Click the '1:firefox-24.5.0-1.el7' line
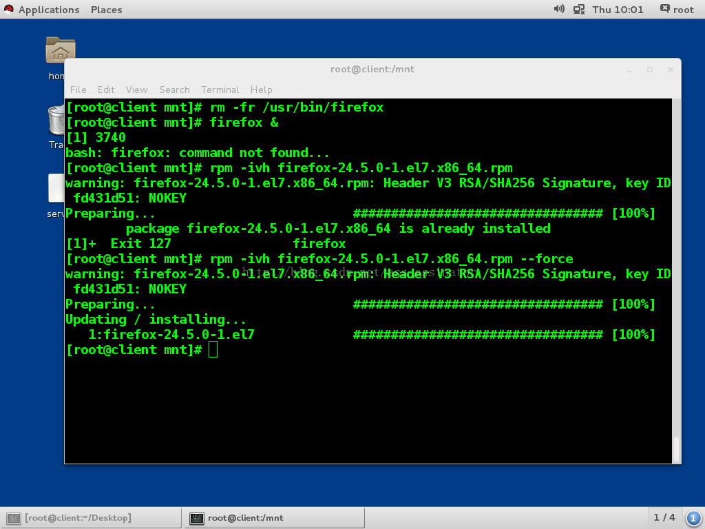The image size is (705, 529). pyautogui.click(x=171, y=335)
